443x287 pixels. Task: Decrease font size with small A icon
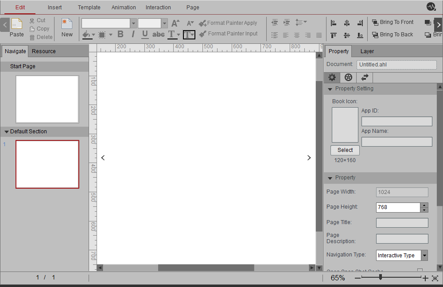click(x=190, y=23)
